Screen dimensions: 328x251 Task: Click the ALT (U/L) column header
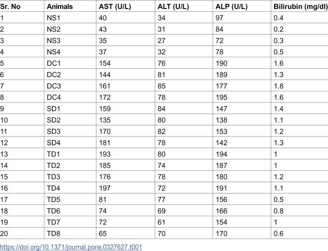click(173, 6)
